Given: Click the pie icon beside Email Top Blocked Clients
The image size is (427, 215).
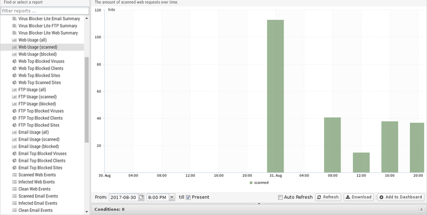Looking at the screenshot, I should coord(14,160).
